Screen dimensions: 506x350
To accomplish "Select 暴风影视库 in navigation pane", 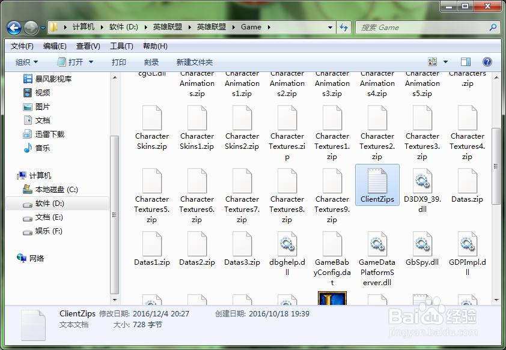I will 47,79.
